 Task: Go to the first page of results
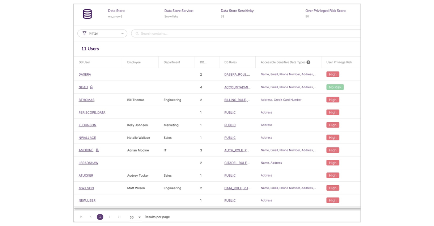[81, 217]
